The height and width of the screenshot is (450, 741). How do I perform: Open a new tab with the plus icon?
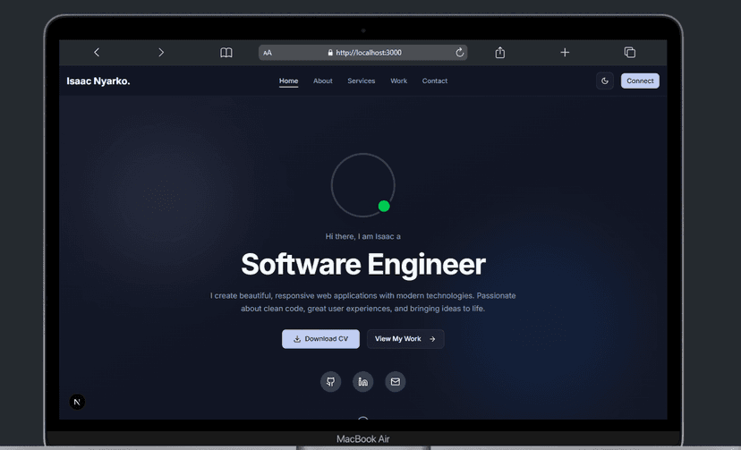tap(565, 53)
